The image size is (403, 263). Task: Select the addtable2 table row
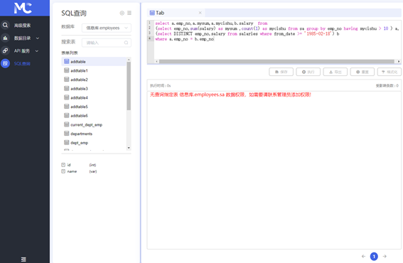pyautogui.click(x=94, y=80)
